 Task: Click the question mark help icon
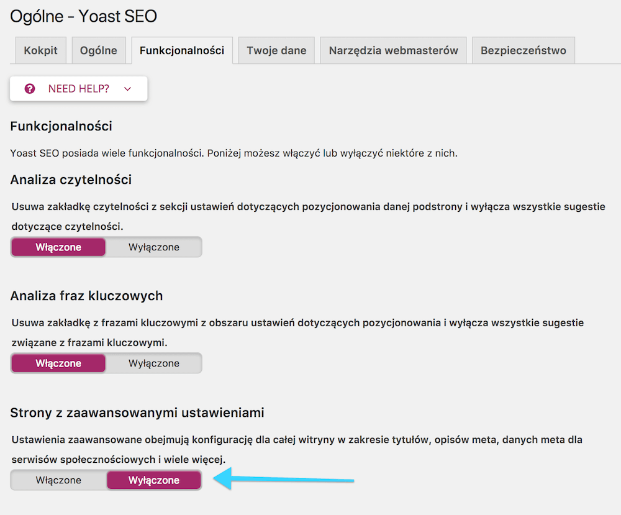(x=30, y=89)
